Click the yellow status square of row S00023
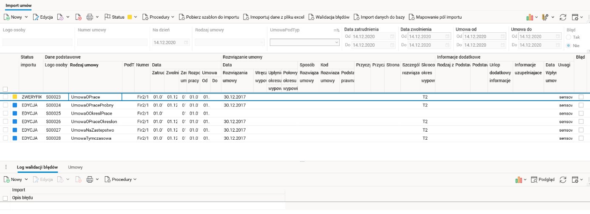 click(x=15, y=97)
